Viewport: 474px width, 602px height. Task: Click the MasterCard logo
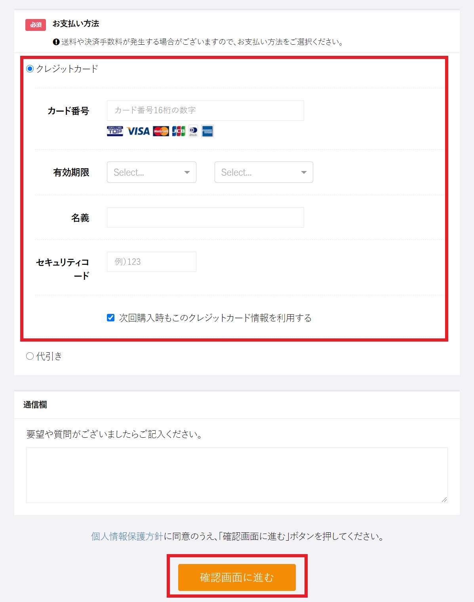161,131
